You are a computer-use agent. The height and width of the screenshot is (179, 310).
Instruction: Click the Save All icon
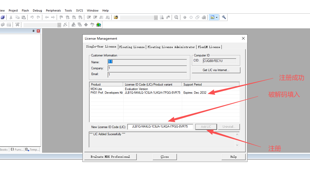click(3, 17)
